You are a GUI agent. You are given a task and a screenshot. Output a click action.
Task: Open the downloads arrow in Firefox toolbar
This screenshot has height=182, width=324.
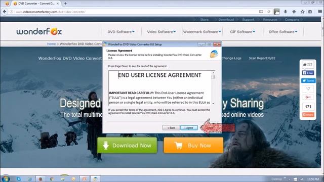(x=286, y=12)
